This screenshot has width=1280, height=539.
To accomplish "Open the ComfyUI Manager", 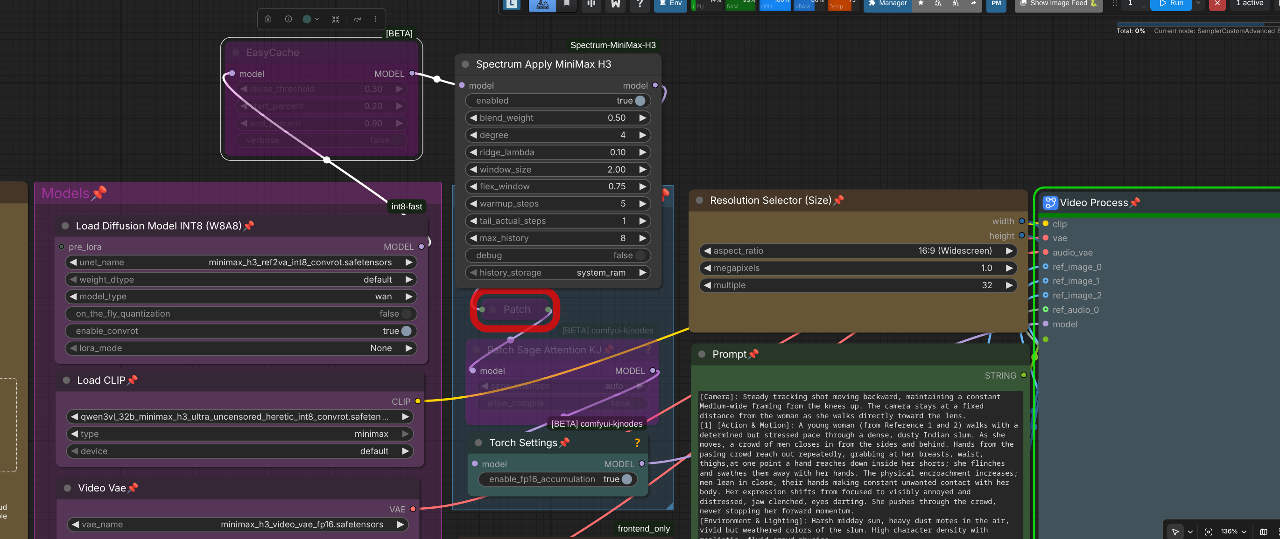I will tap(888, 4).
